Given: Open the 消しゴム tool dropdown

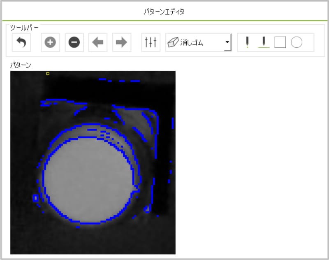Looking at the screenshot, I should point(199,42).
